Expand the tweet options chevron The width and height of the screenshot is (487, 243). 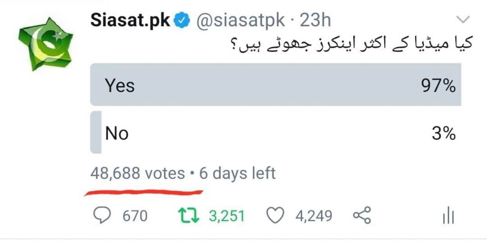tap(463, 20)
